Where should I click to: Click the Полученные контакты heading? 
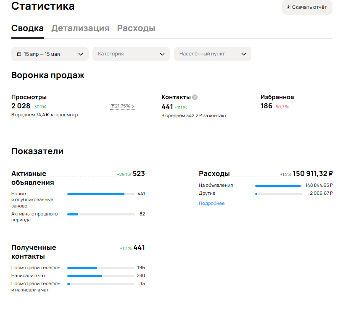click(34, 252)
